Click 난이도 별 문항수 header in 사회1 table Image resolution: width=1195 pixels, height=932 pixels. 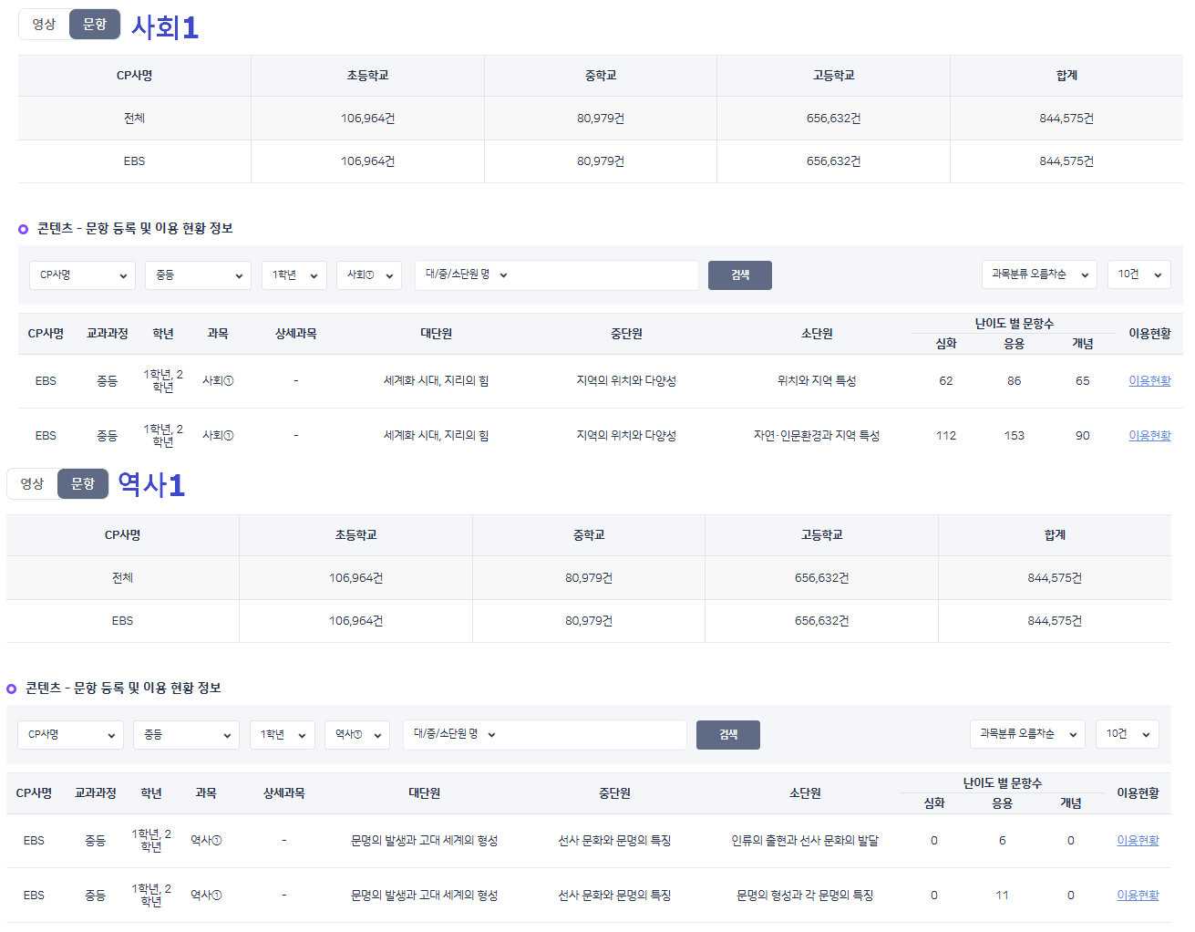click(x=1015, y=324)
